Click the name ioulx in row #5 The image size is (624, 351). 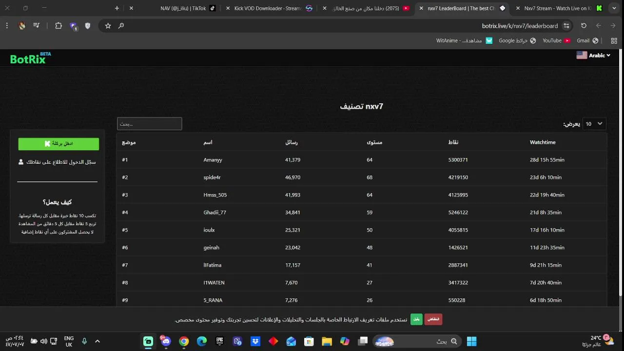pyautogui.click(x=209, y=230)
